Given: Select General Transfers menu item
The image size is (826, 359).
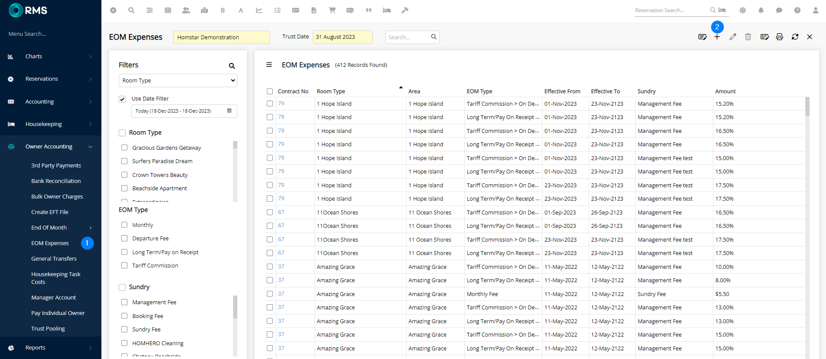Looking at the screenshot, I should click(54, 259).
